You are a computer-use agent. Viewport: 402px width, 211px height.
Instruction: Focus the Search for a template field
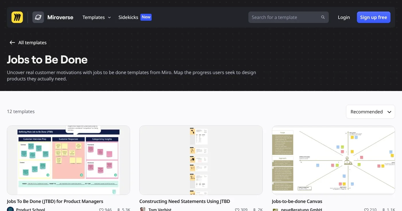[289, 17]
